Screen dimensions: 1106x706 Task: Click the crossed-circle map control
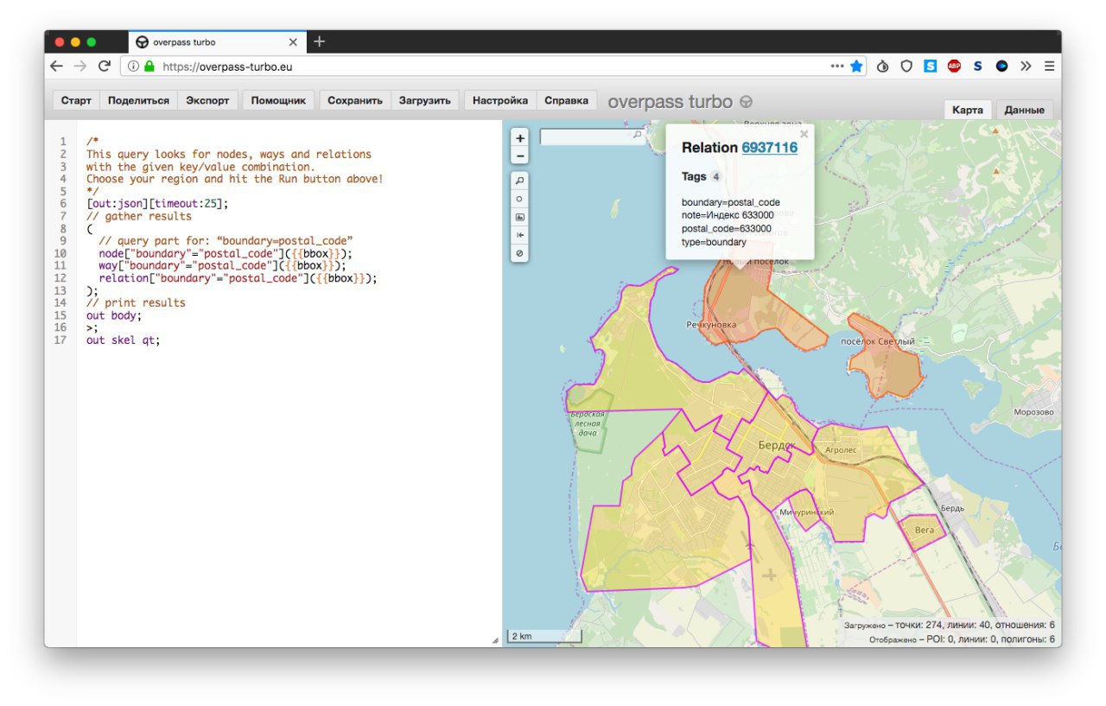(520, 253)
